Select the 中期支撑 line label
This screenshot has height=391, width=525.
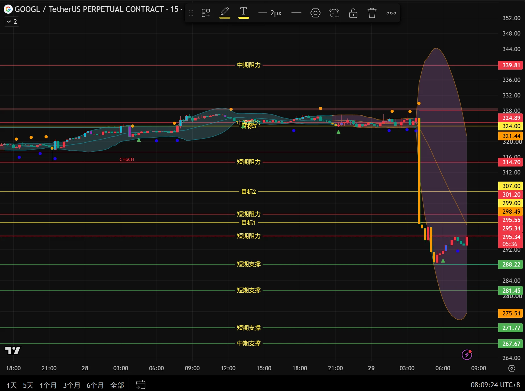[249, 344]
